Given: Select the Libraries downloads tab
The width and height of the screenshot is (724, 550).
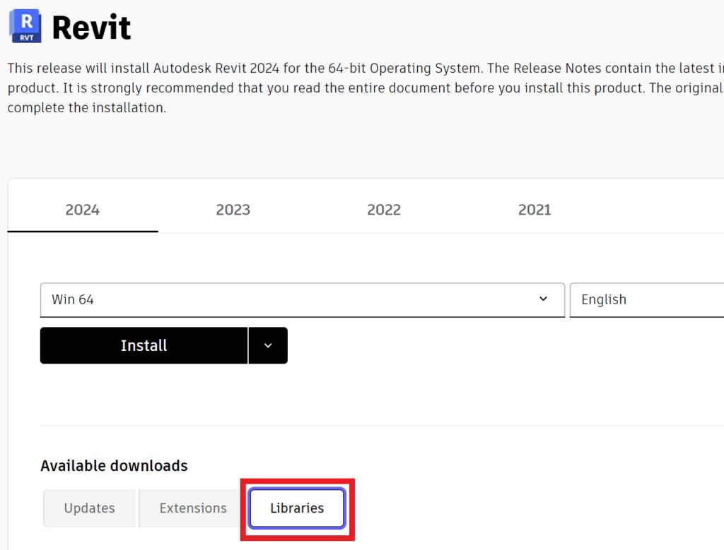Looking at the screenshot, I should click(297, 508).
